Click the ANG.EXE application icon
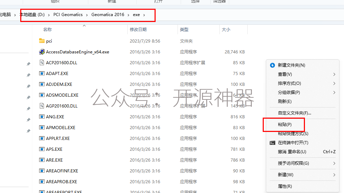The height and width of the screenshot is (193, 344). pyautogui.click(x=42, y=117)
